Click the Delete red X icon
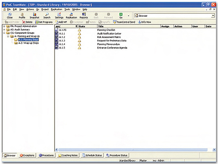This screenshot has width=218, height=164. click(x=24, y=22)
